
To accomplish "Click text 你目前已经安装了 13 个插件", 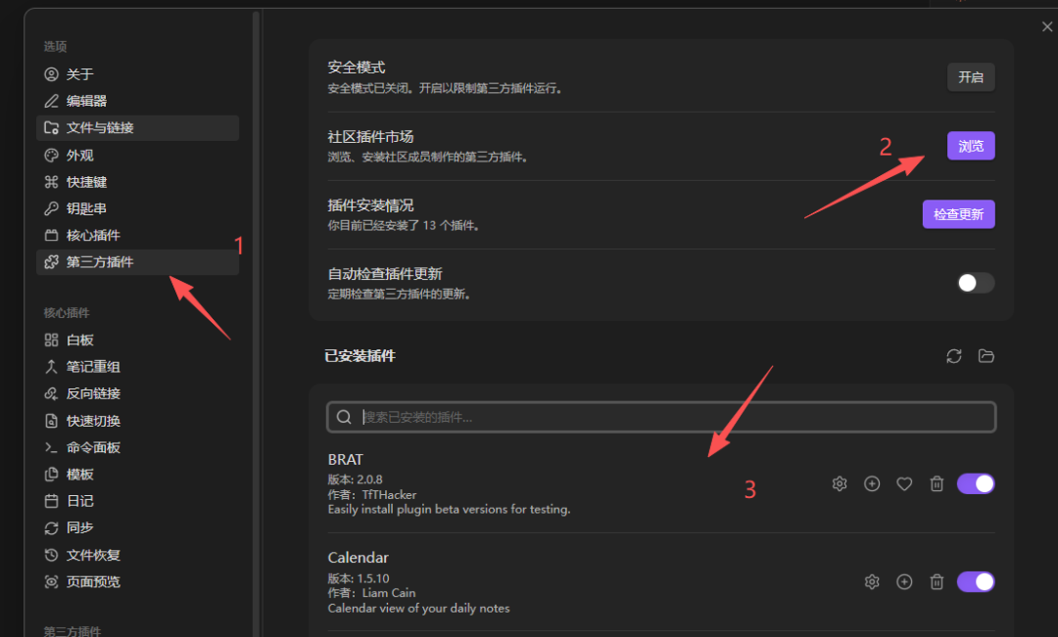I will pyautogui.click(x=404, y=226).
